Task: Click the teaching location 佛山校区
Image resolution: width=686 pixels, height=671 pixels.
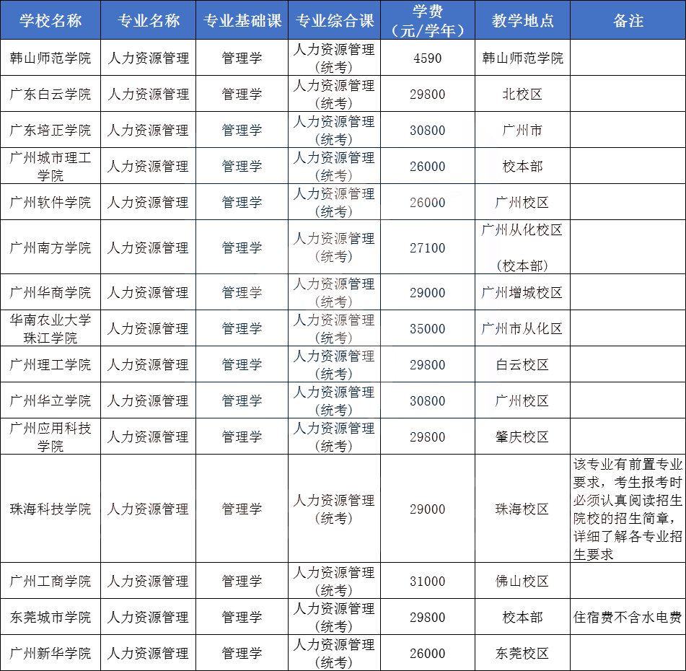Action: (x=522, y=582)
